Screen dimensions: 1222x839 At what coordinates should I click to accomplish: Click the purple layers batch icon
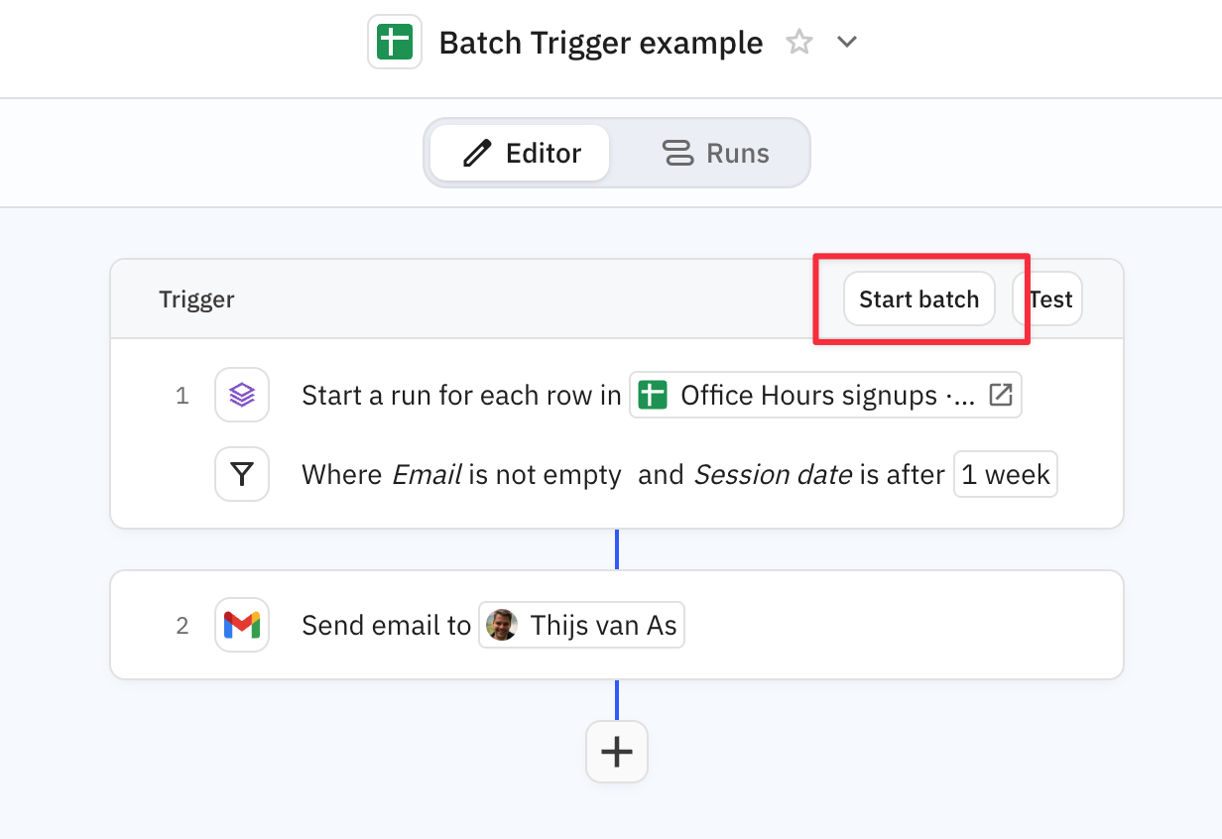tap(242, 396)
